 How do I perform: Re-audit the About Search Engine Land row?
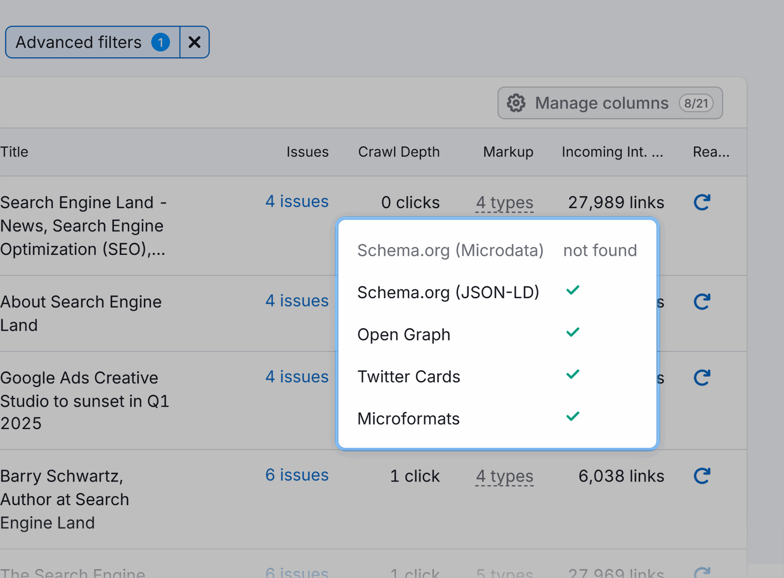pos(702,302)
